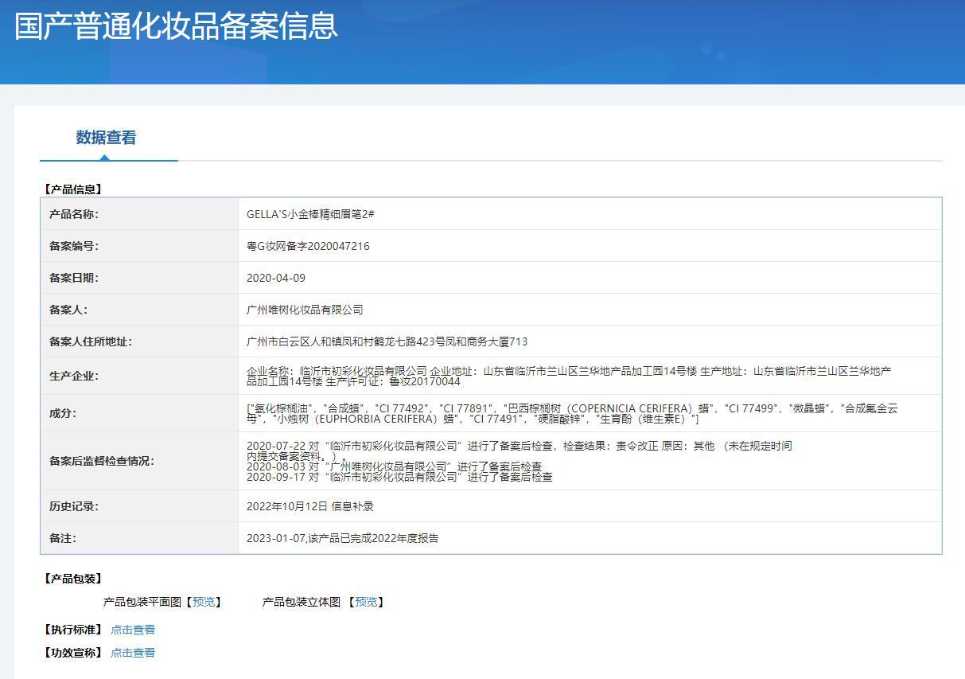Click the 产品包装平面图 label
965x679 pixels.
[142, 602]
